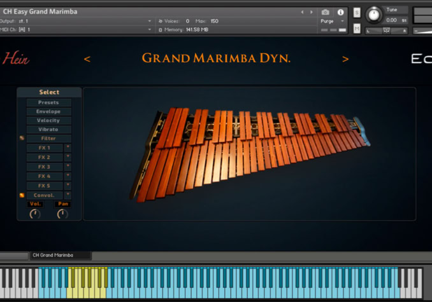
Task: Switch to previous marimba preset arrow
Action: (87, 59)
